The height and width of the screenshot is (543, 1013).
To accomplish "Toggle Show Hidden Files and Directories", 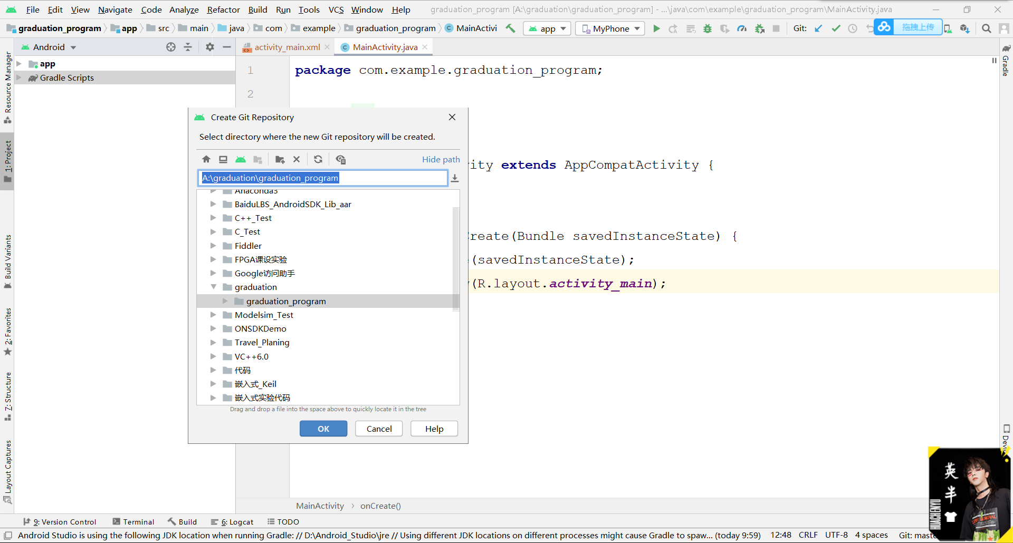I will [x=341, y=159].
